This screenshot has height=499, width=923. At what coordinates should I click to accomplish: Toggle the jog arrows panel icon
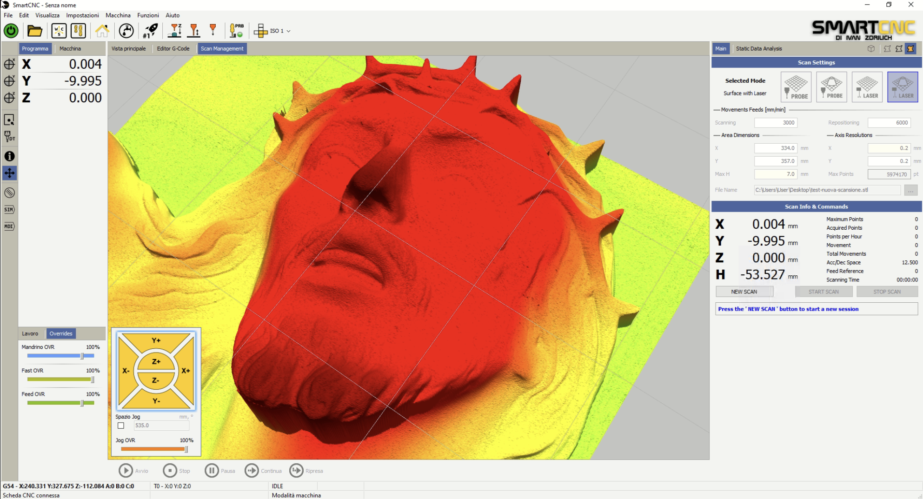tap(9, 173)
